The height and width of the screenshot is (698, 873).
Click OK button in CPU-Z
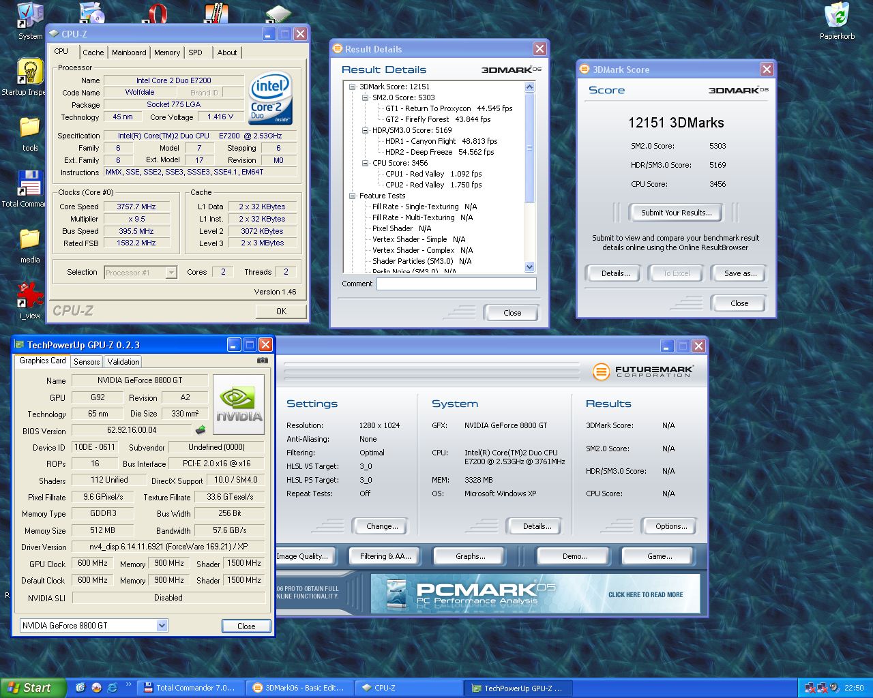pos(281,311)
